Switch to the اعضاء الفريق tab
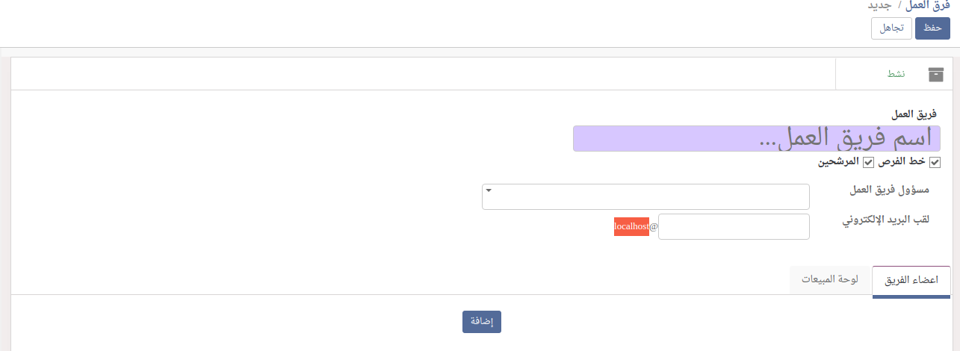This screenshot has height=351, width=960. pos(911,280)
